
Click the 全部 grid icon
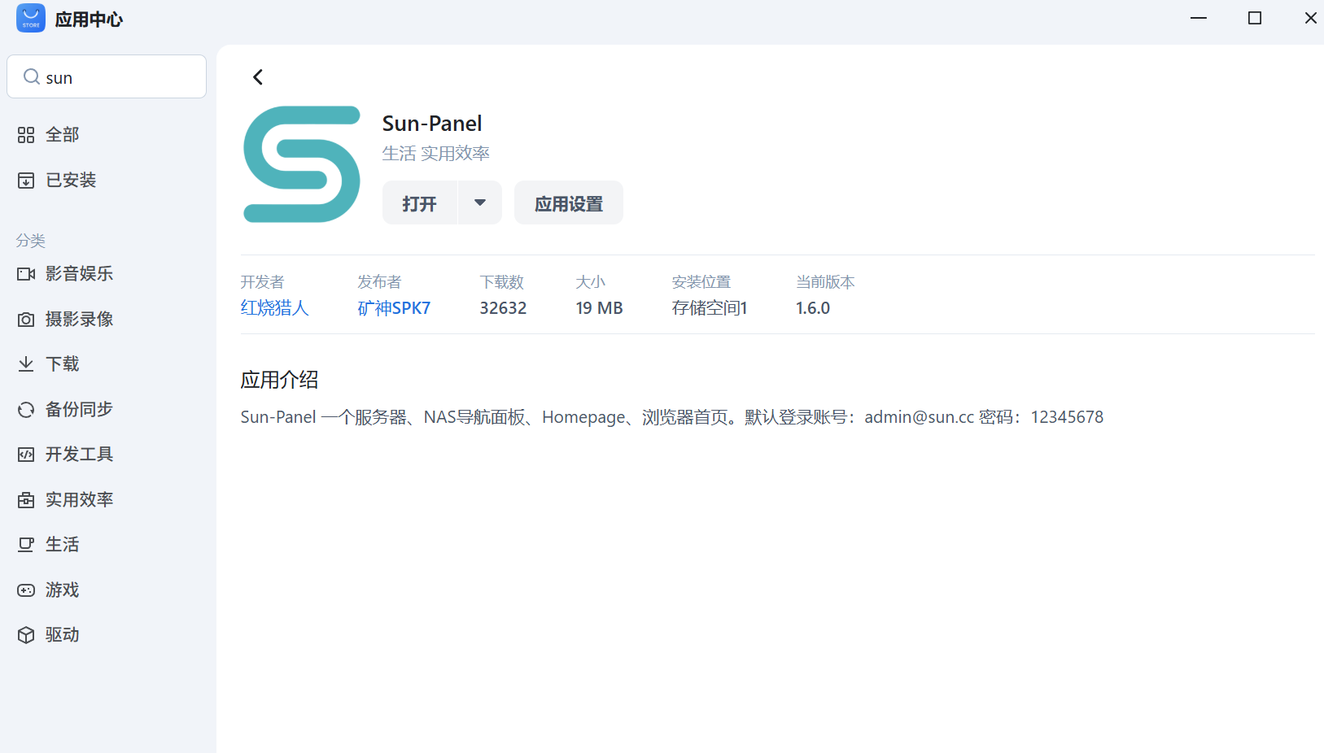tap(26, 135)
